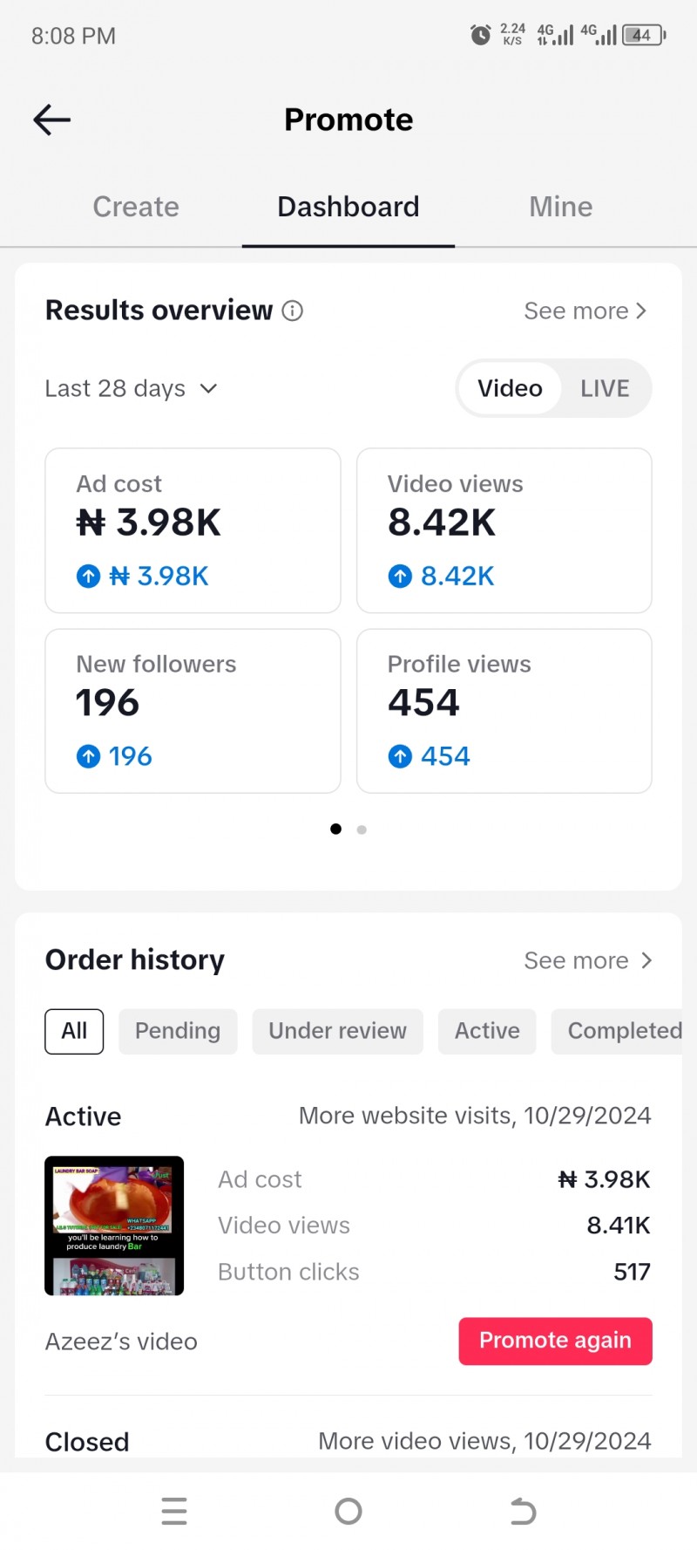Select the All order filter
Viewport: 697px width, 1550px height.
point(74,1031)
